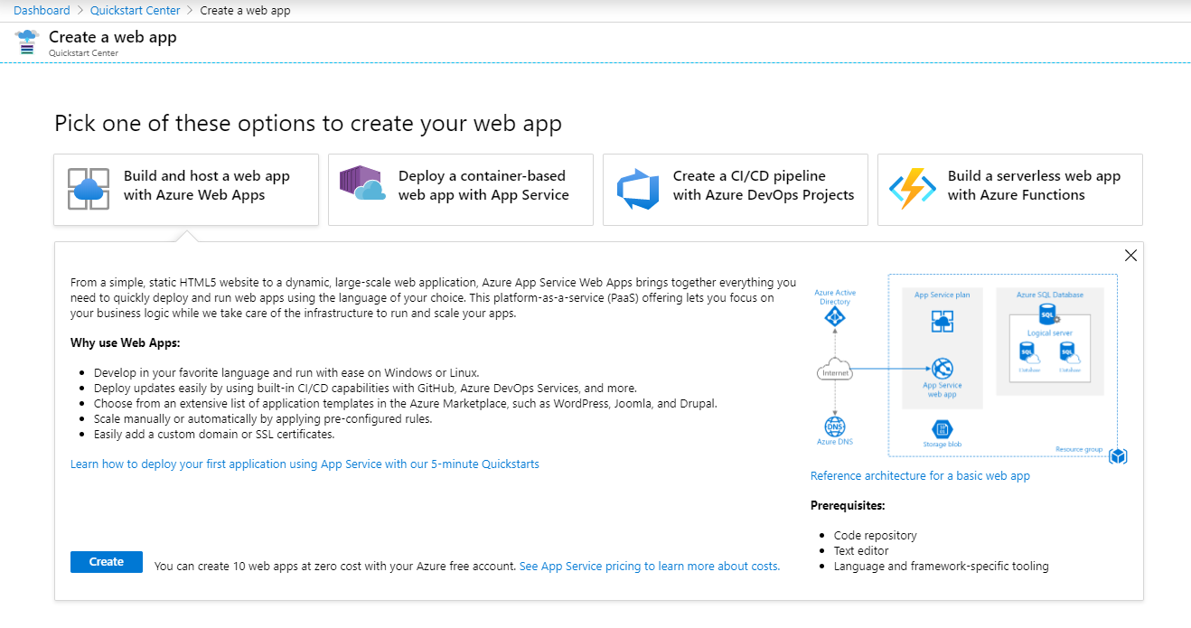This screenshot has width=1191, height=628.
Task: Click 'Easily add a custom domain' bullet
Action: point(214,434)
